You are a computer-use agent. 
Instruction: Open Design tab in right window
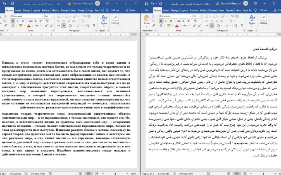(175, 10)
